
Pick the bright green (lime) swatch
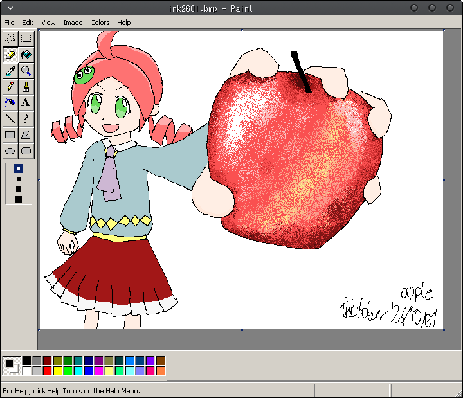pyautogui.click(x=68, y=370)
